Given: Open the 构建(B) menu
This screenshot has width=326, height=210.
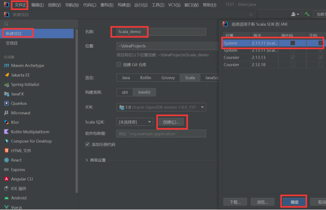Looking at the screenshot, I should [x=124, y=5].
